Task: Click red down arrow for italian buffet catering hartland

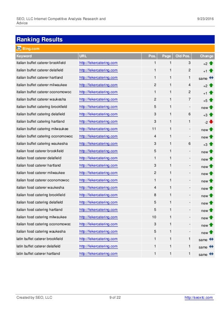Action: (211, 122)
